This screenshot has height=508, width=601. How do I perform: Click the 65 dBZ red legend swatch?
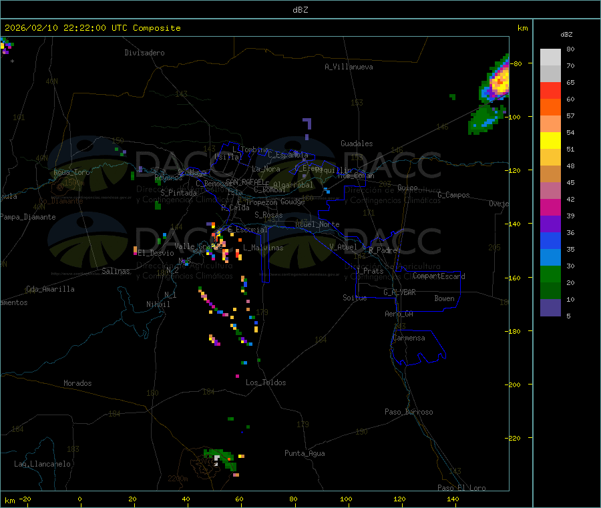click(550, 90)
